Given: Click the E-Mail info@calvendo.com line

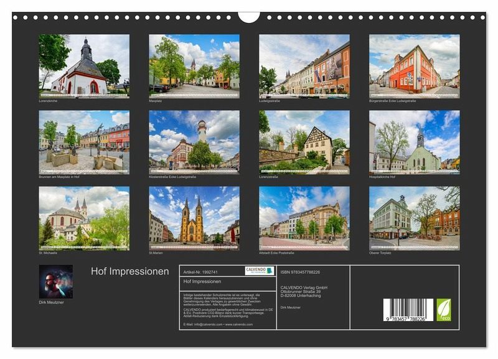Looking at the screenshot, I should (x=218, y=324).
